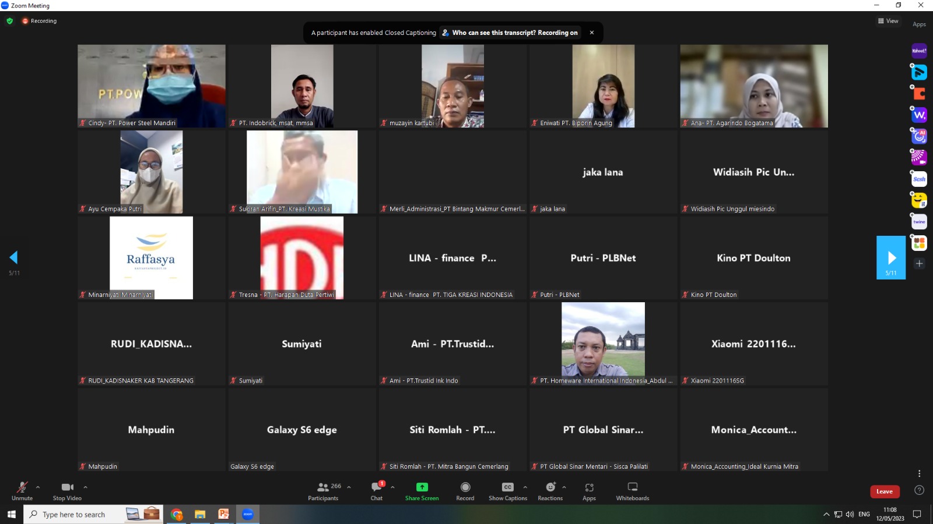Unmute the microphone
The image size is (933, 524).
click(22, 490)
